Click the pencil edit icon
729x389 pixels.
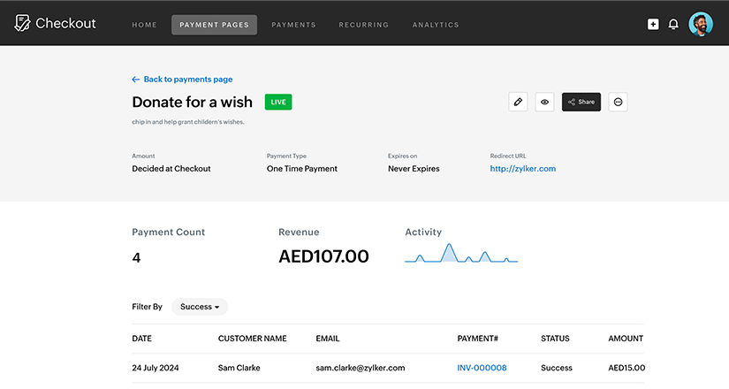[x=518, y=102]
